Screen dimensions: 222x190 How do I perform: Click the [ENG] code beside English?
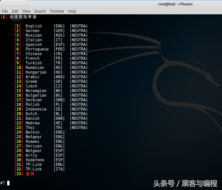[59, 26]
